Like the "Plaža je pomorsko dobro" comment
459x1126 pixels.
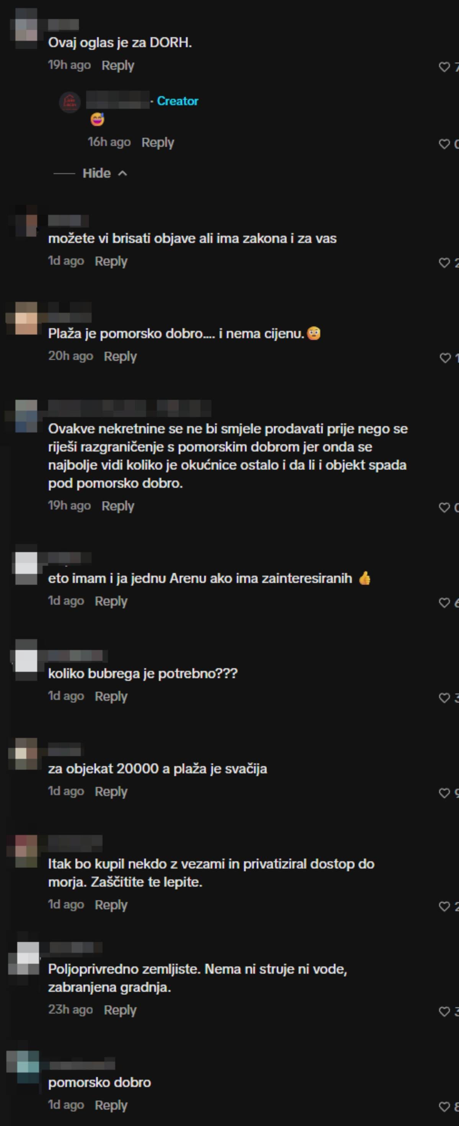(445, 358)
